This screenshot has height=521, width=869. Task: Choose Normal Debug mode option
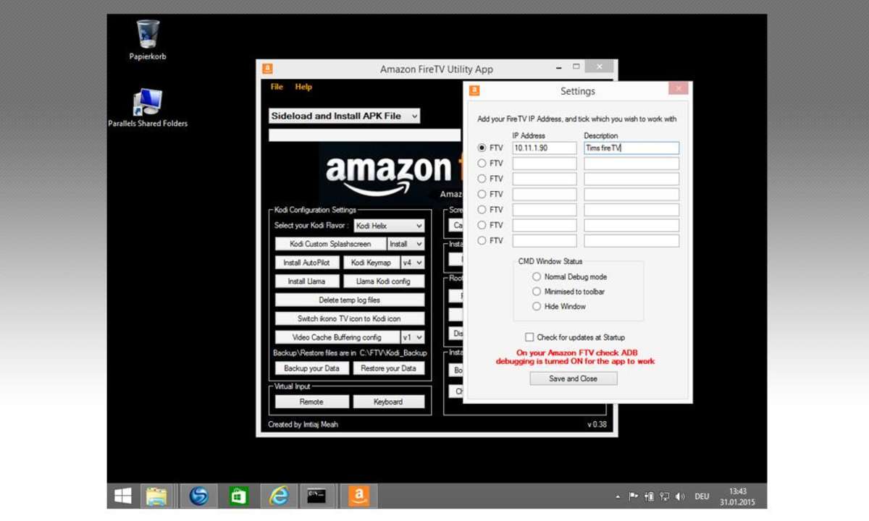tap(537, 276)
